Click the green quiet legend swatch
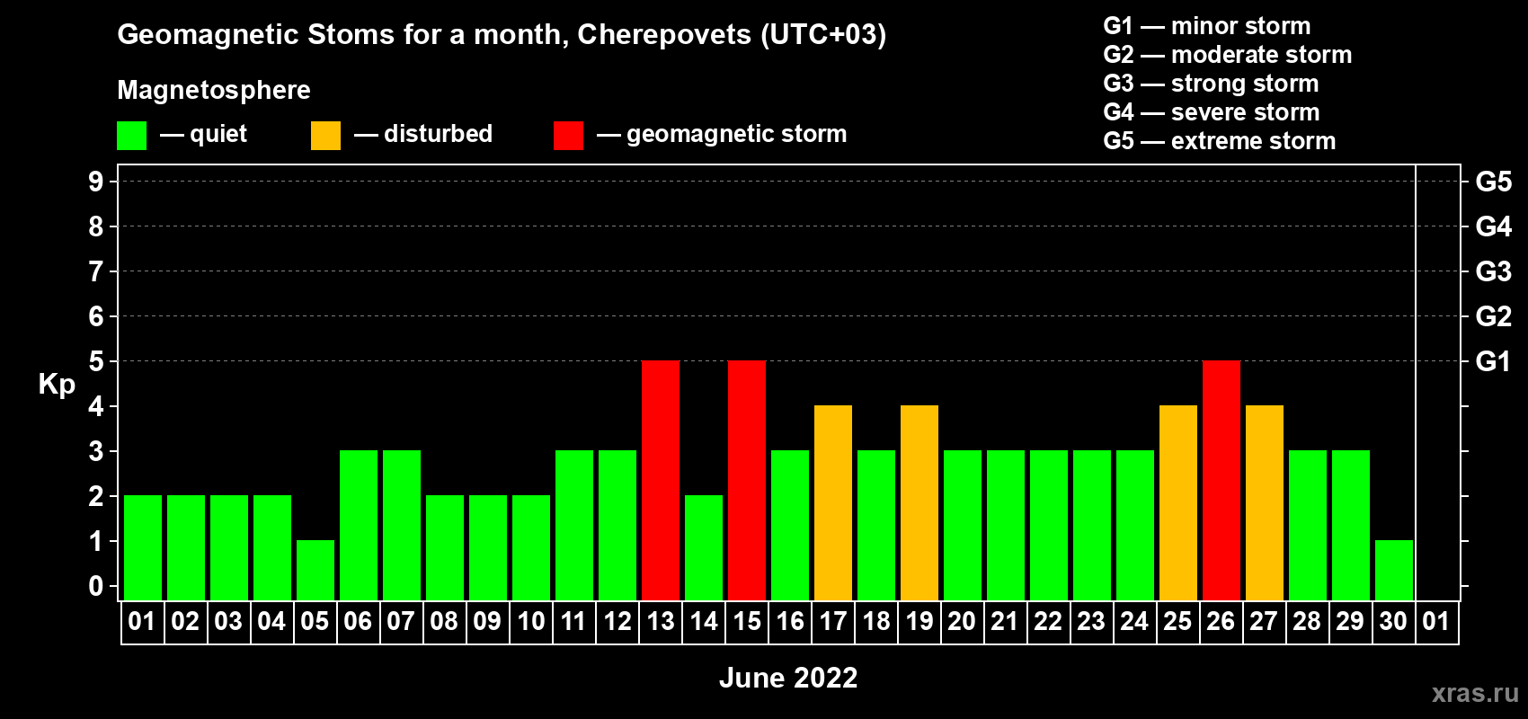This screenshot has width=1528, height=719. pyautogui.click(x=132, y=136)
